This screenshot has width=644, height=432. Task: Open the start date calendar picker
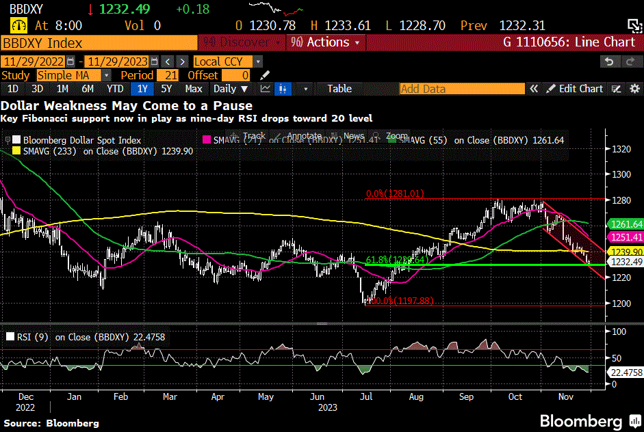coord(70,62)
